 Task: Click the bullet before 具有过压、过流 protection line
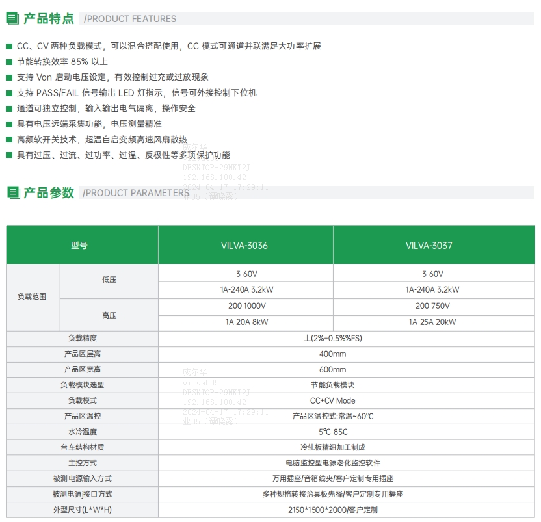tap(8, 155)
